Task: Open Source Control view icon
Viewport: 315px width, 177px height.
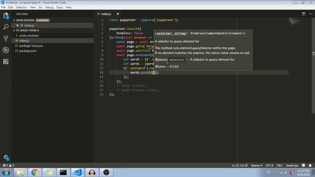Action: click(6, 38)
